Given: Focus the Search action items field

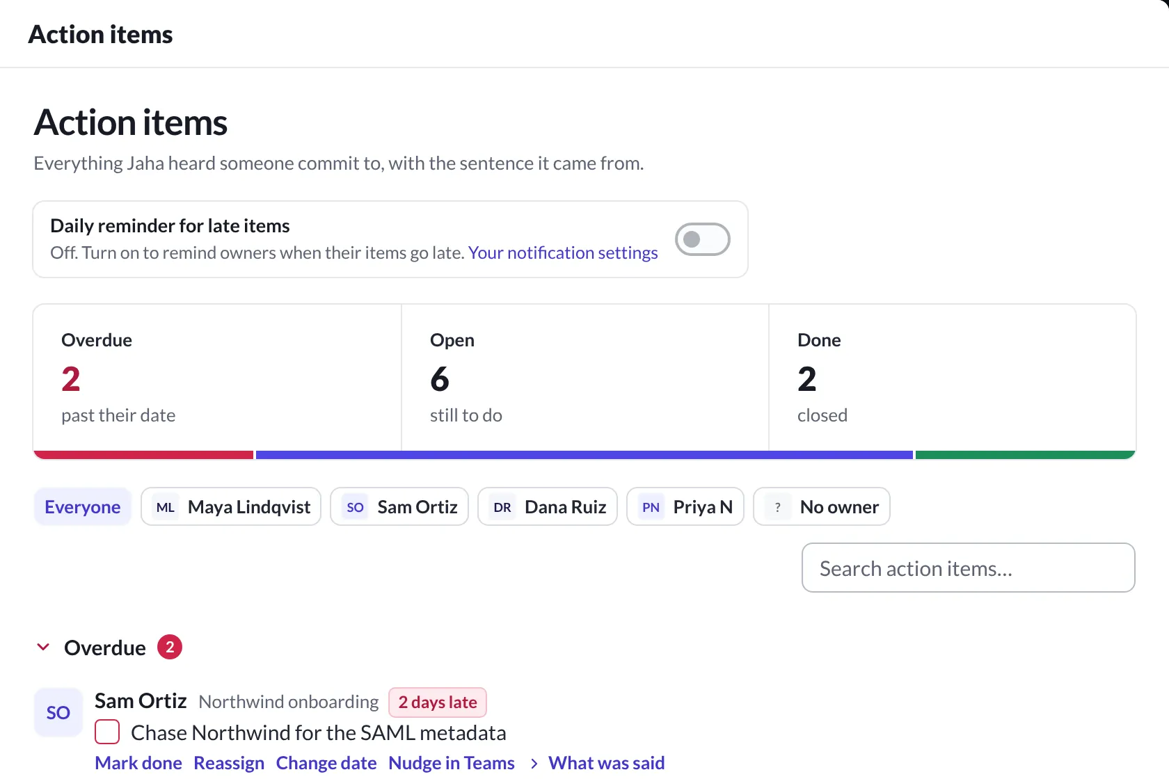Looking at the screenshot, I should 969,568.
